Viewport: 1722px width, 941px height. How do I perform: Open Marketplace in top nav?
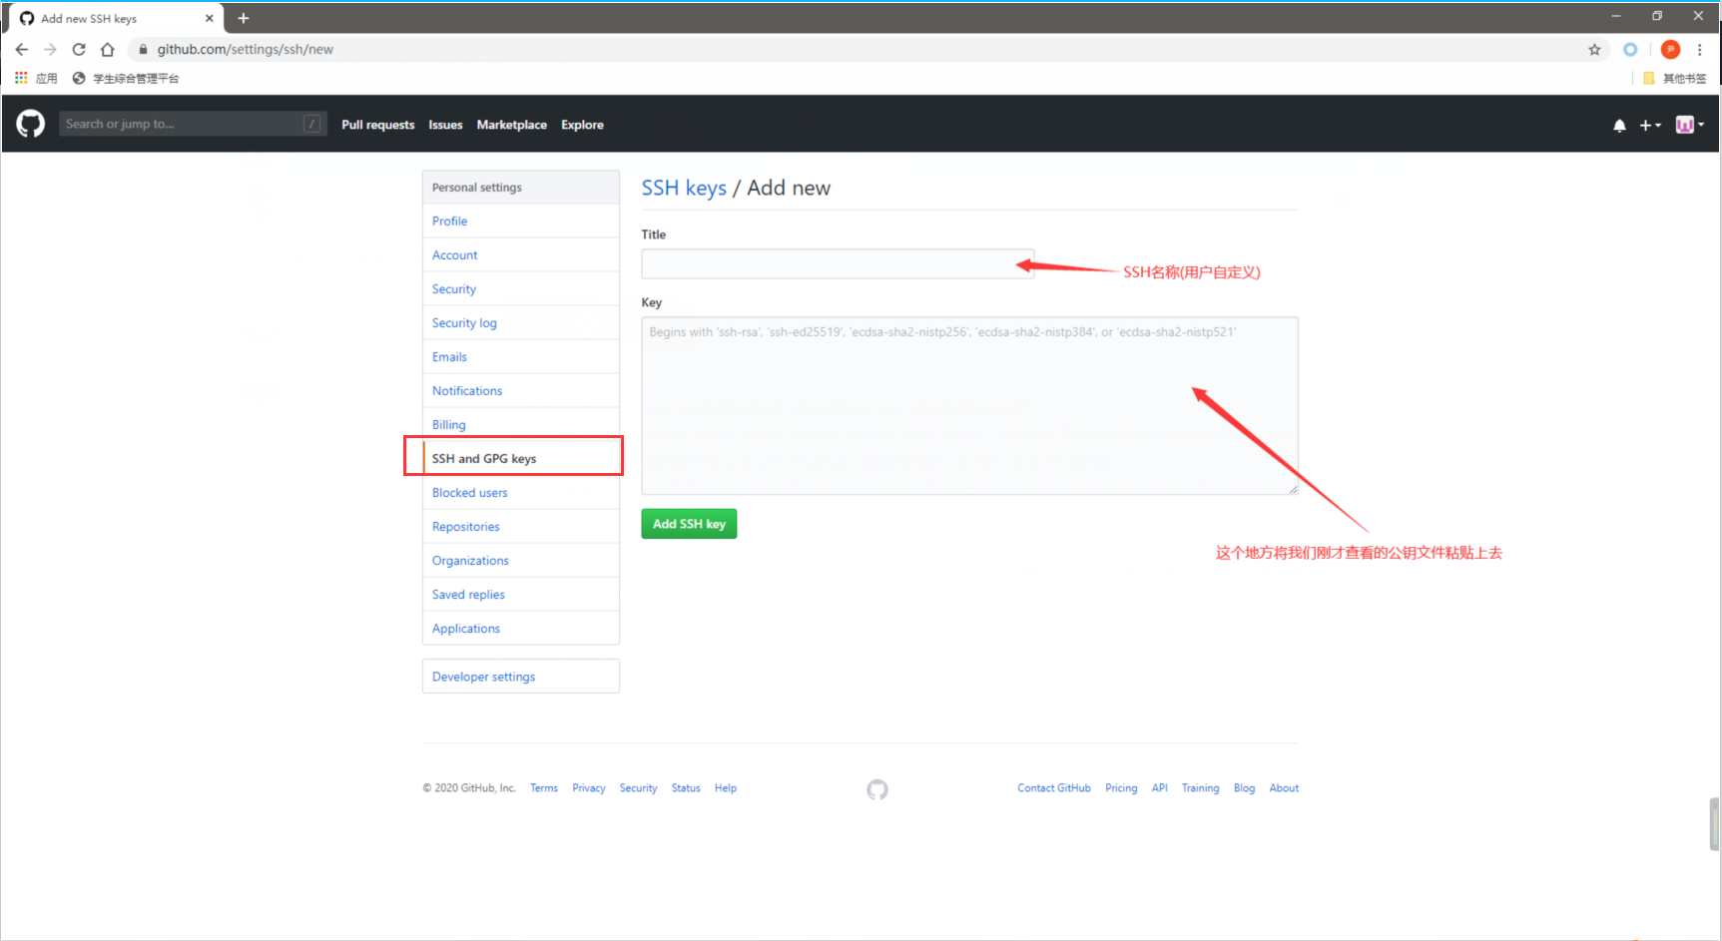512,125
